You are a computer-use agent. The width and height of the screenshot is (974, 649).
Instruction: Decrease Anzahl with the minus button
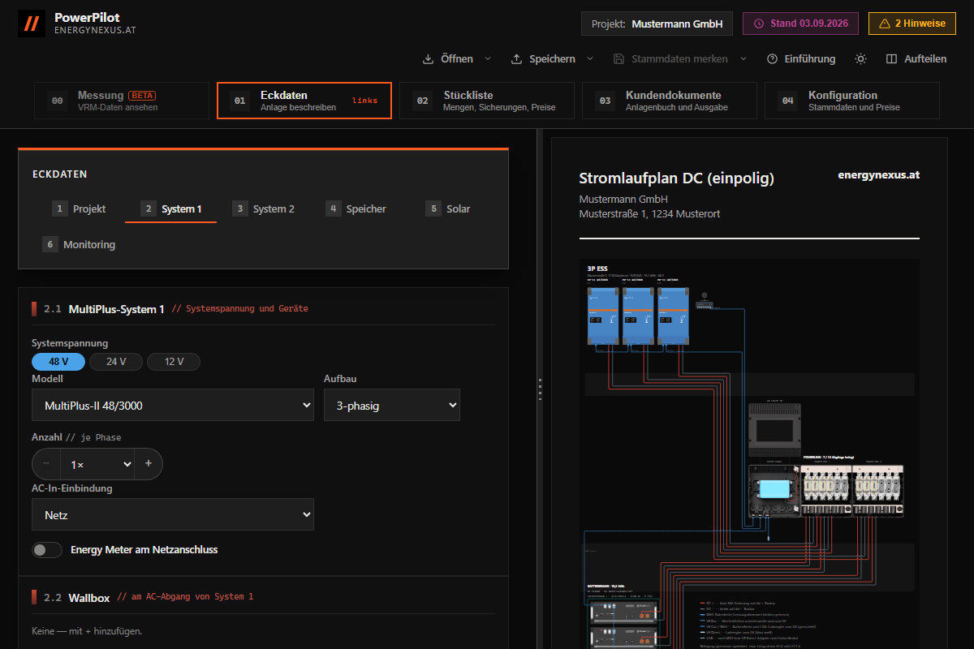pyautogui.click(x=46, y=464)
